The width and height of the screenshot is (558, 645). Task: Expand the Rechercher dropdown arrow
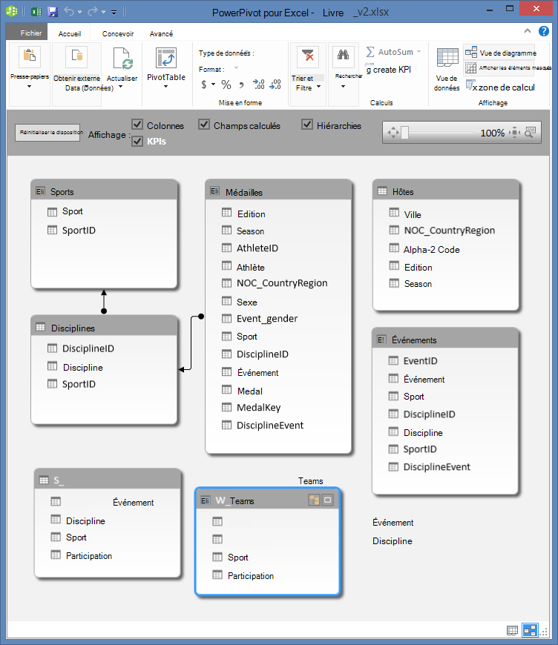click(x=343, y=87)
